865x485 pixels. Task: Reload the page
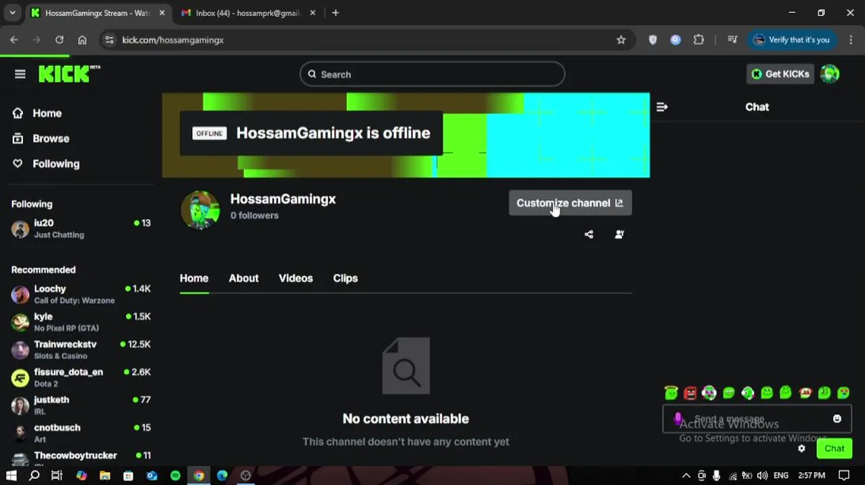click(x=59, y=40)
